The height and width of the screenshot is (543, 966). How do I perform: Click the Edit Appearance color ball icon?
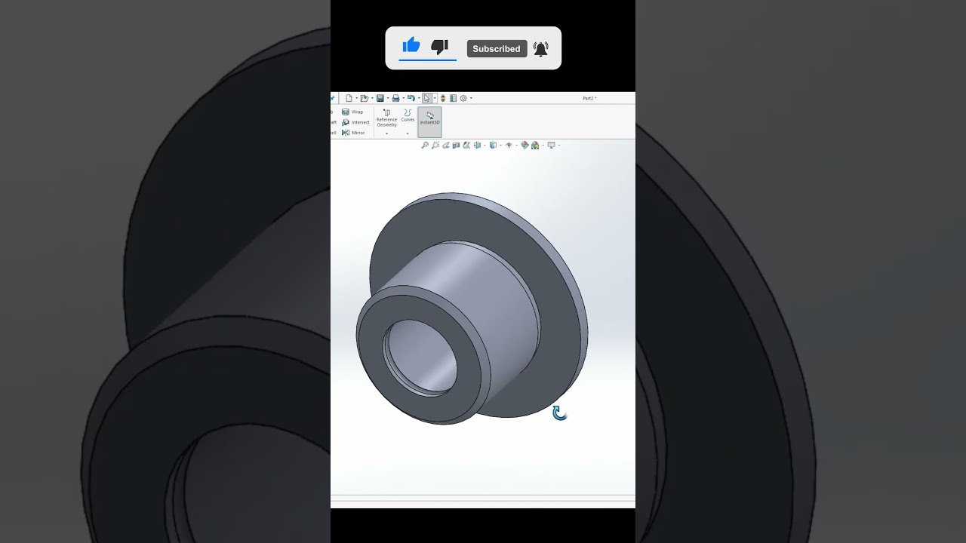(x=525, y=145)
